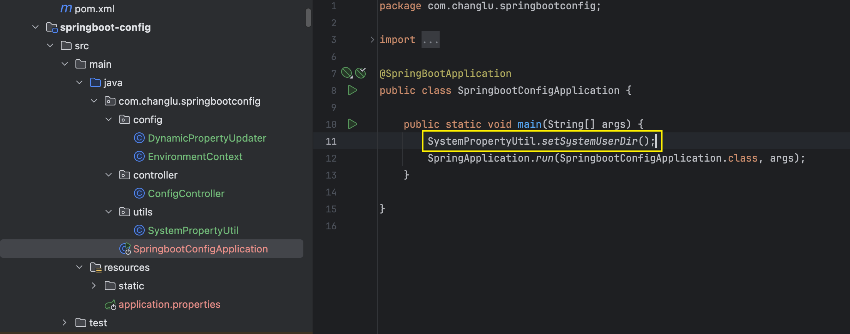Select SpringbootConfigApplication in project tree
The height and width of the screenshot is (334, 850).
tap(201, 249)
